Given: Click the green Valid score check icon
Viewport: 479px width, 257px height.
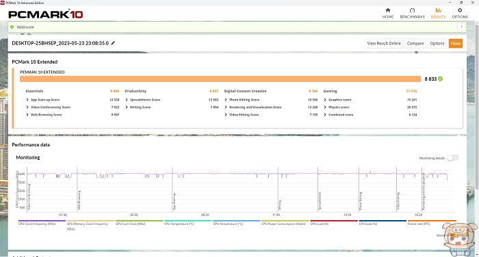Looking at the screenshot, I should point(12,27).
